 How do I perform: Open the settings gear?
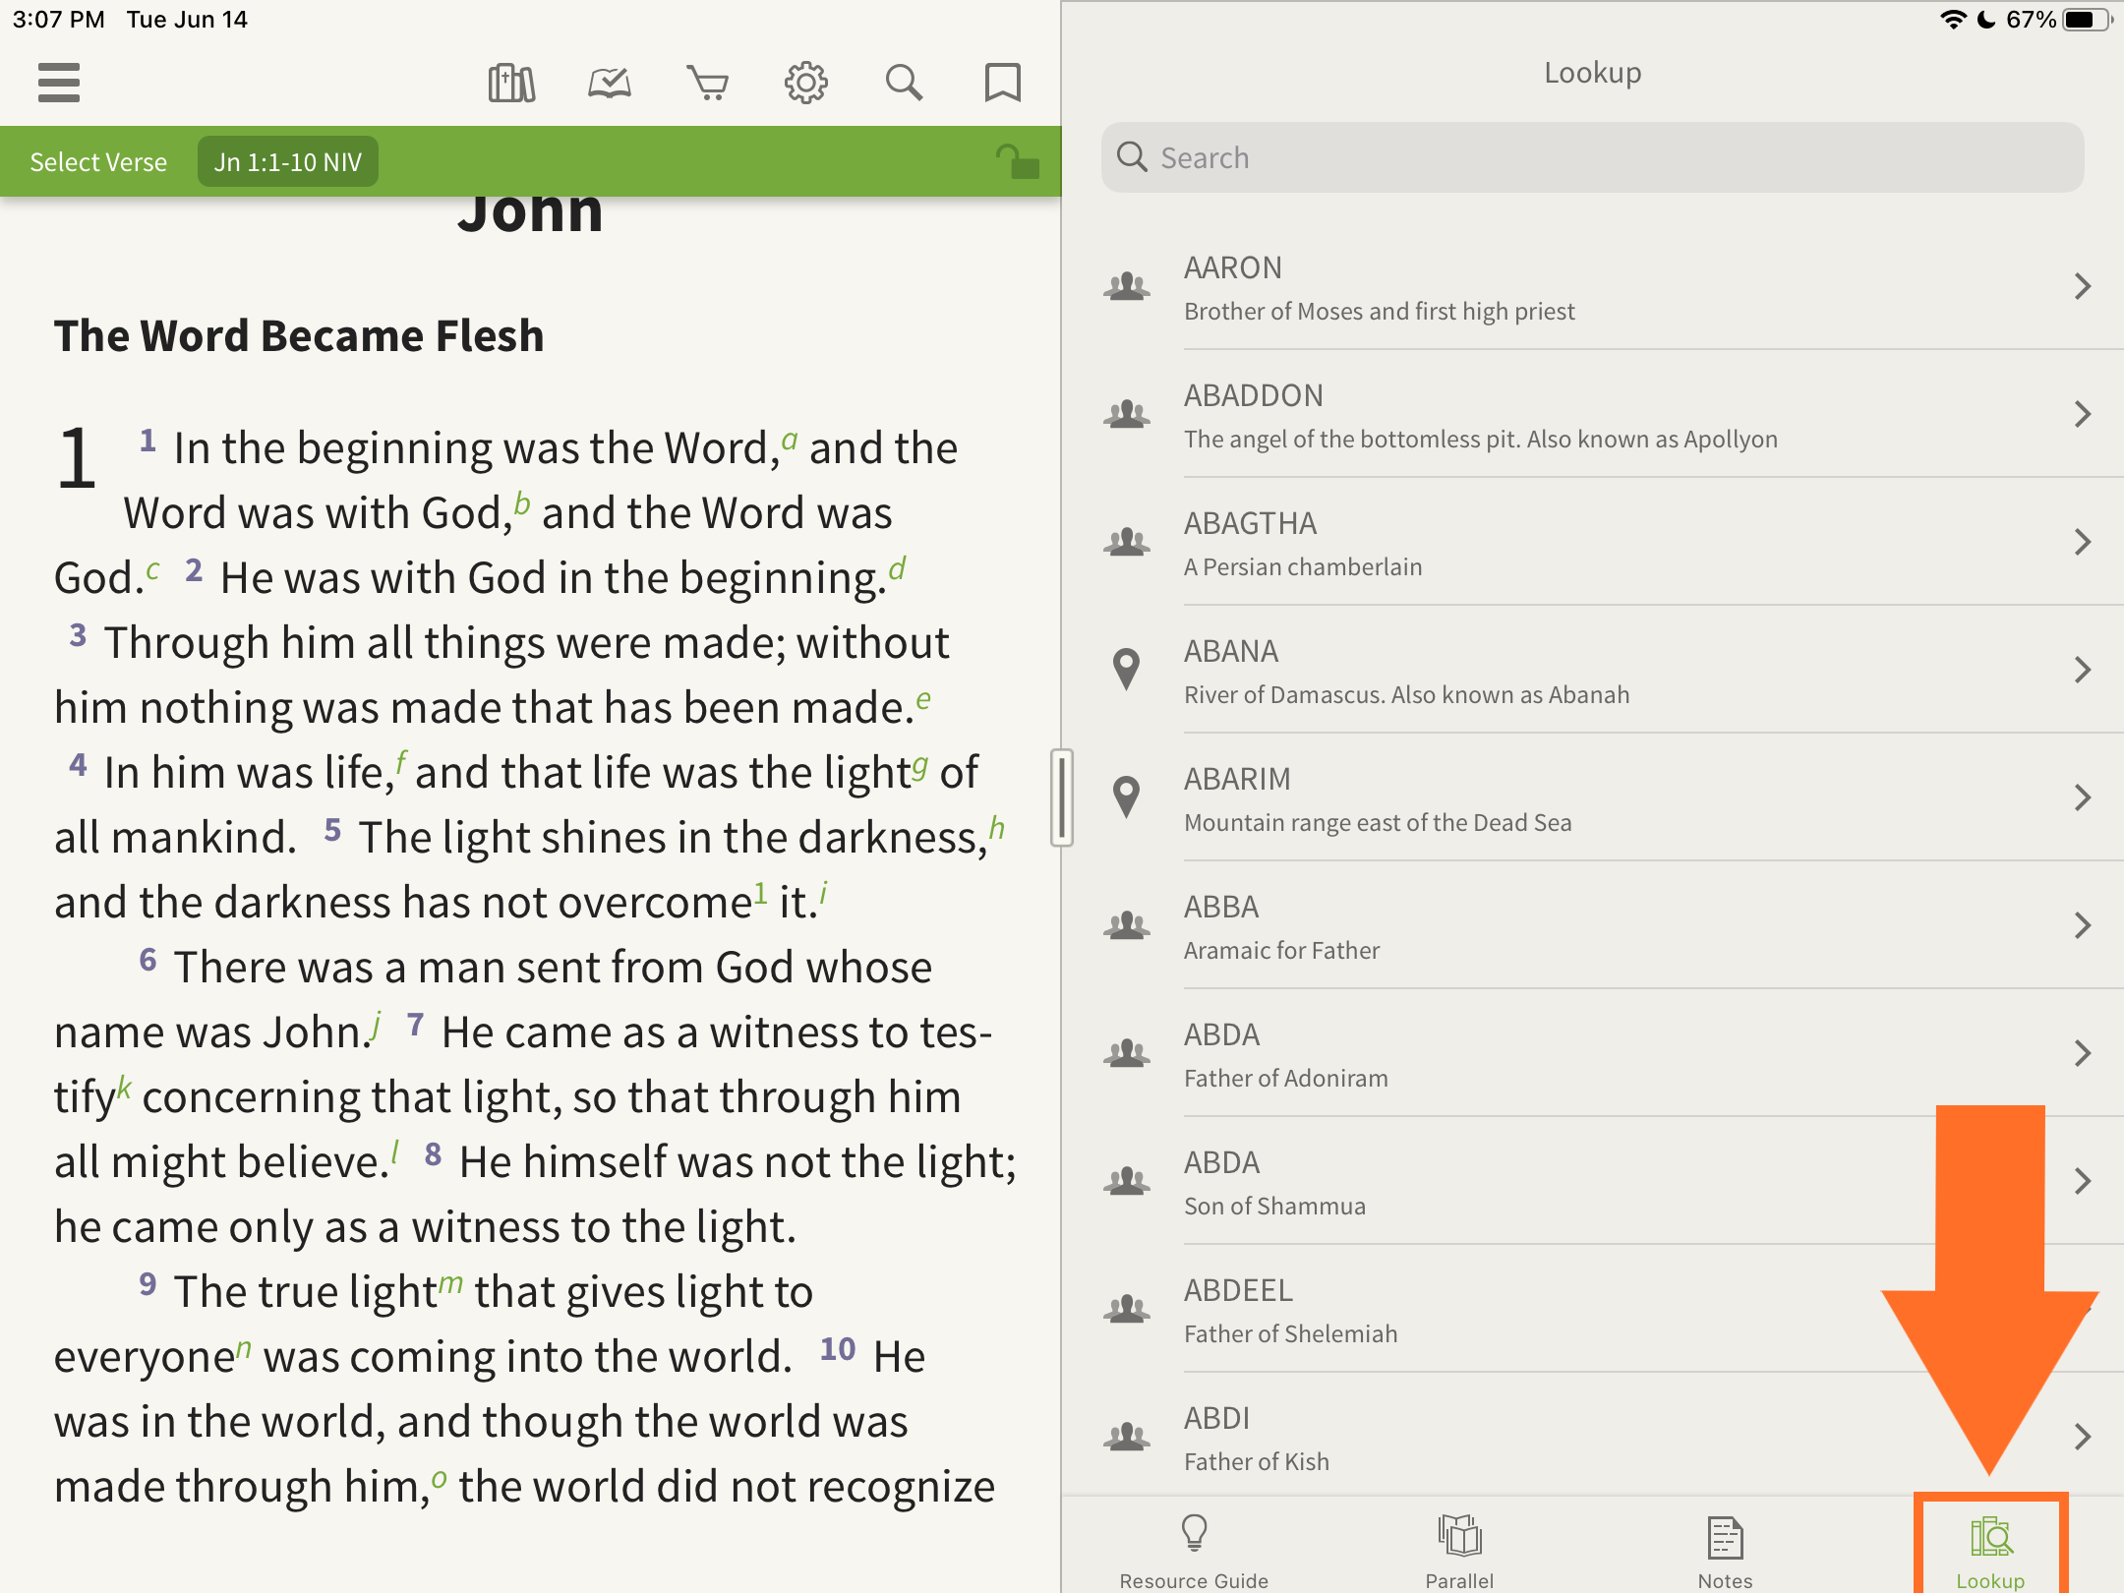806,83
